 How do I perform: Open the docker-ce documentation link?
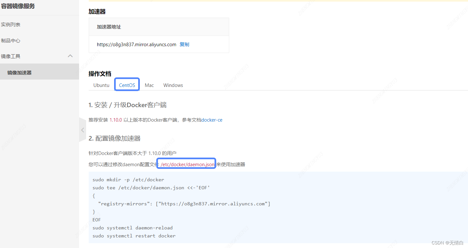tap(212, 120)
